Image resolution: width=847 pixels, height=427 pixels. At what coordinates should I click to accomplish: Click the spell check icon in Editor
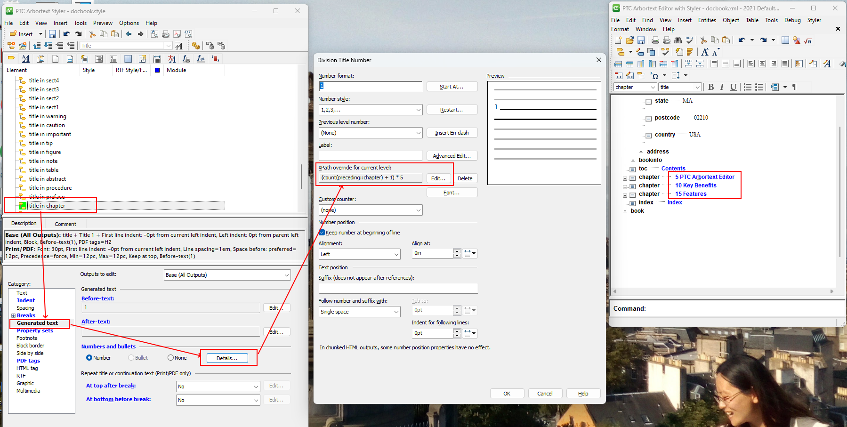[689, 40]
